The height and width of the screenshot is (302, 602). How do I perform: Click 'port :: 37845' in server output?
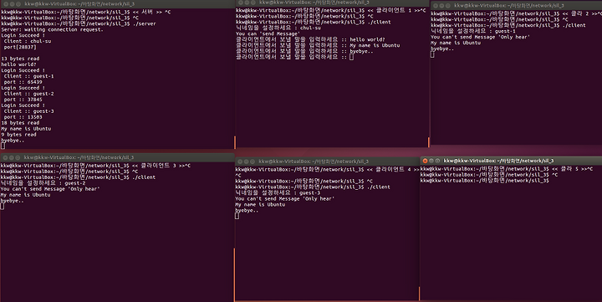pyautogui.click(x=23, y=100)
